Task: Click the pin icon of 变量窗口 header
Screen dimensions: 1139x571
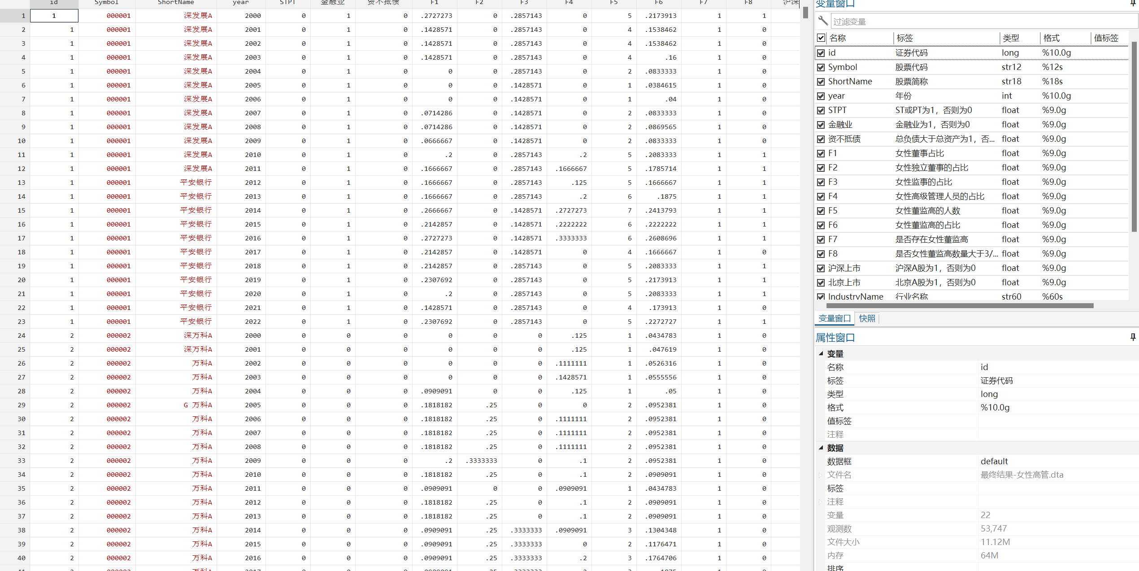Action: click(x=1133, y=3)
